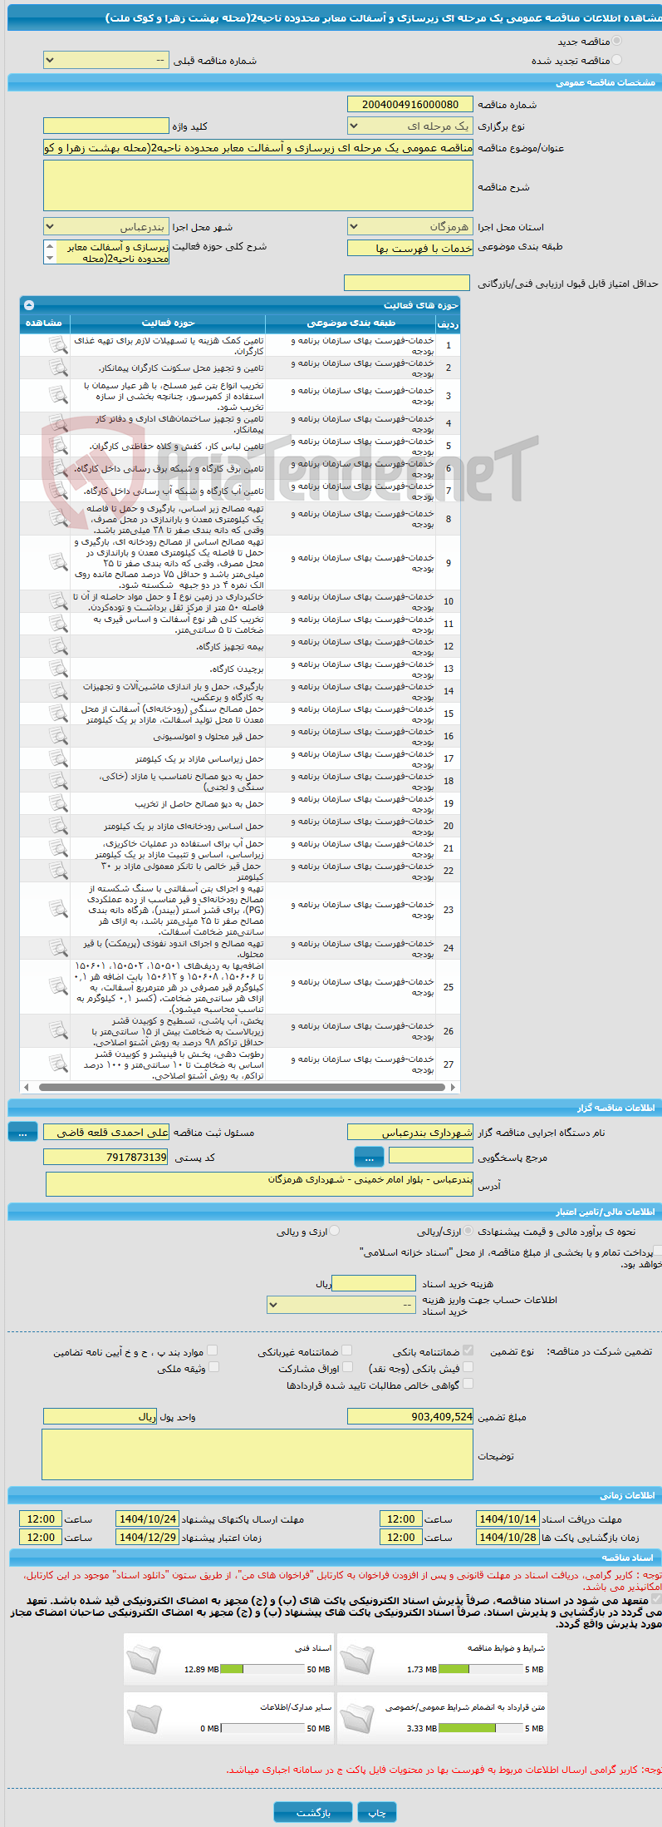The width and height of the screenshot is (662, 1827).
Task: Open view icon for activity row 17
Action: 58,758
